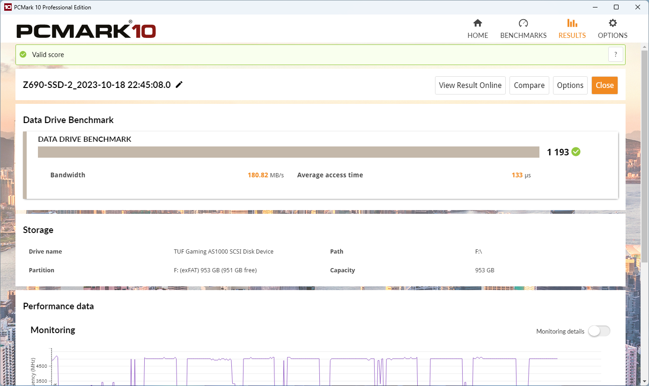
Task: Click the Monitoring chart title
Action: point(53,330)
